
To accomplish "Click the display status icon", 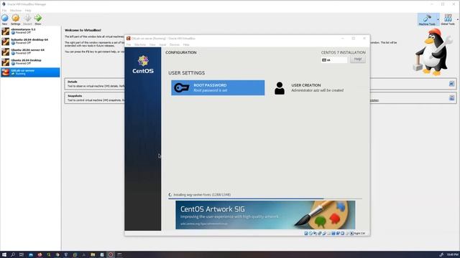I will 333,234.
